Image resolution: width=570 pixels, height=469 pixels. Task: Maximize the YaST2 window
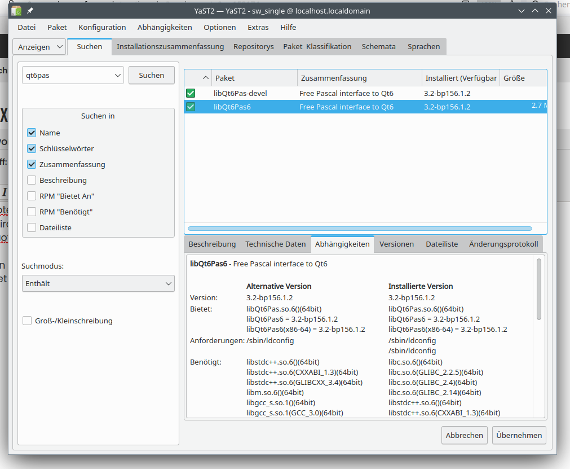(x=534, y=11)
